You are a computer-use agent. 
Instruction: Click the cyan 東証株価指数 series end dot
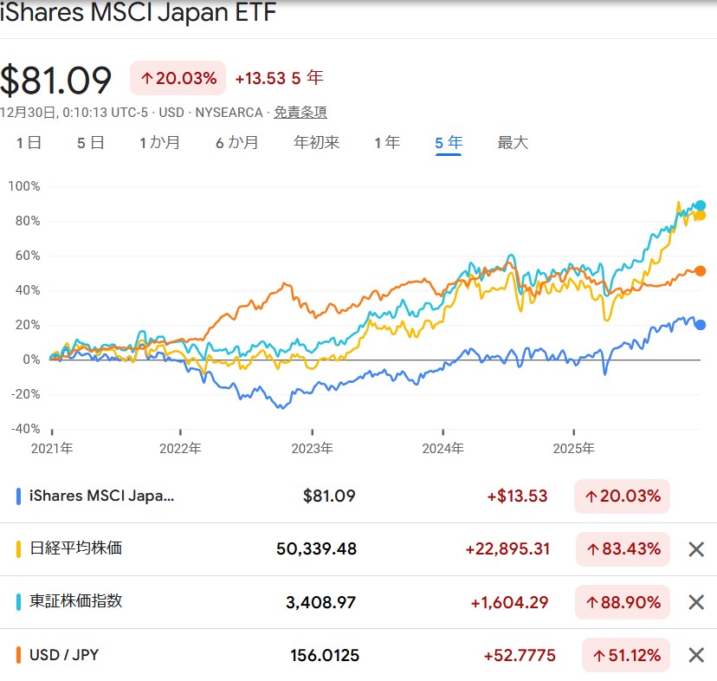[x=701, y=205]
